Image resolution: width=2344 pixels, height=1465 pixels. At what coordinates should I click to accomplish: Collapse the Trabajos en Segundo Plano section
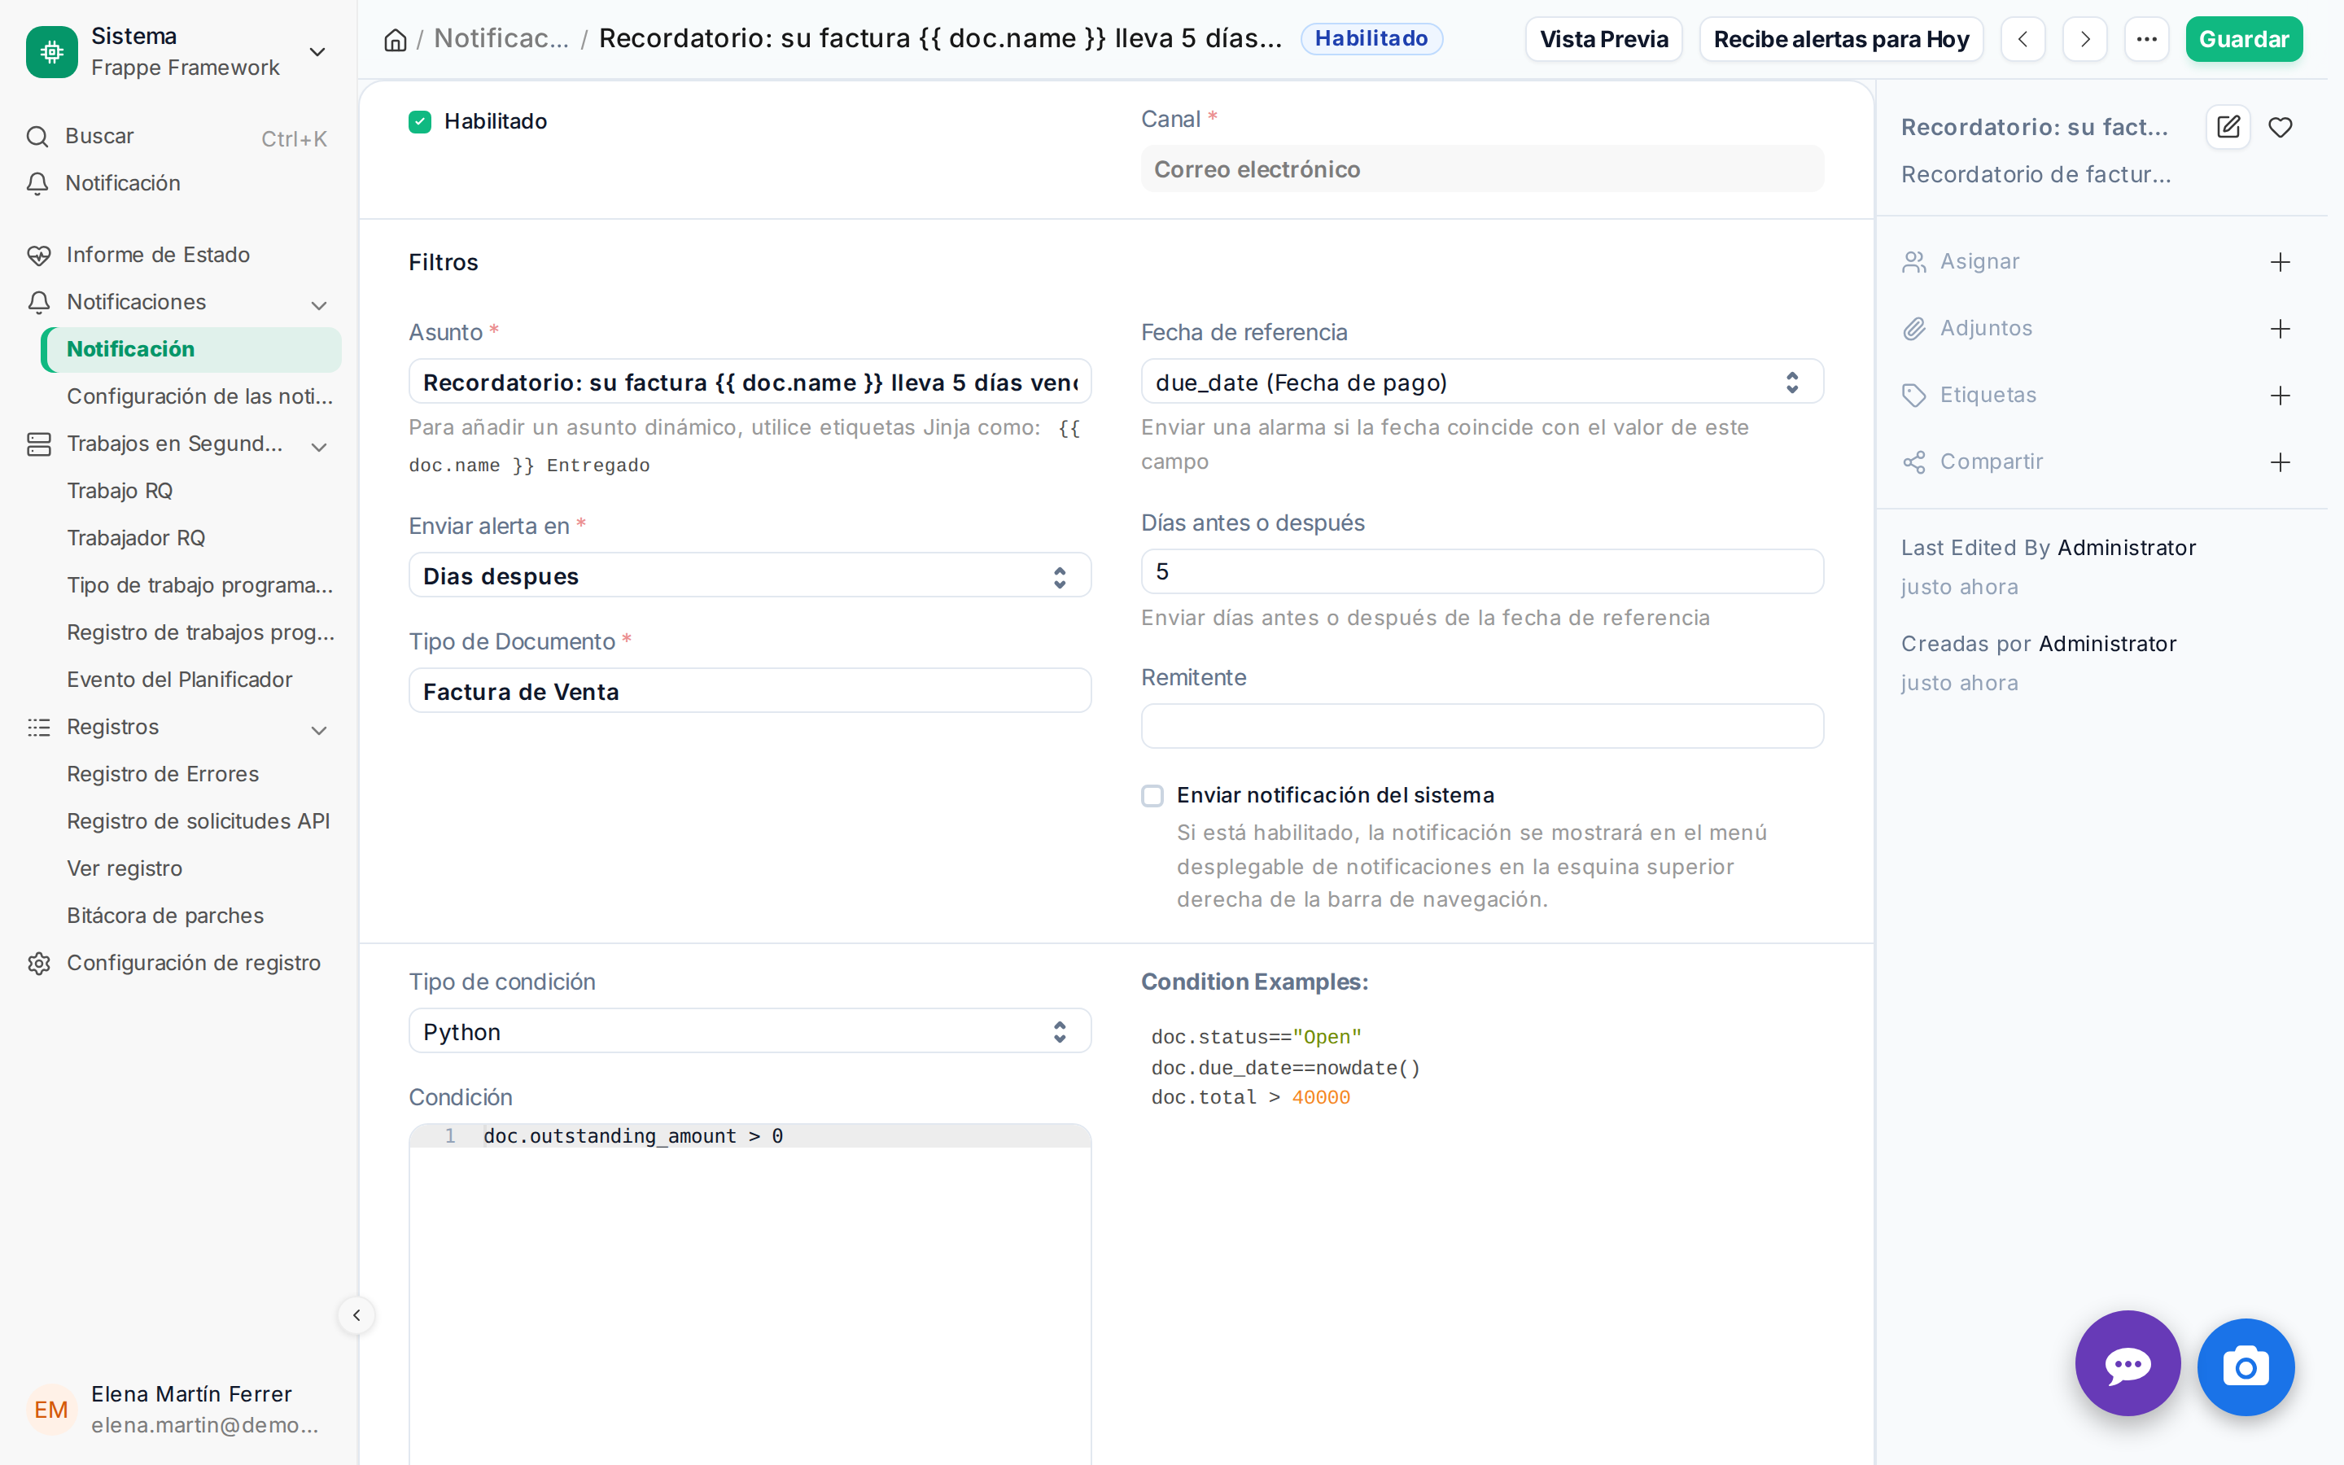(x=319, y=446)
